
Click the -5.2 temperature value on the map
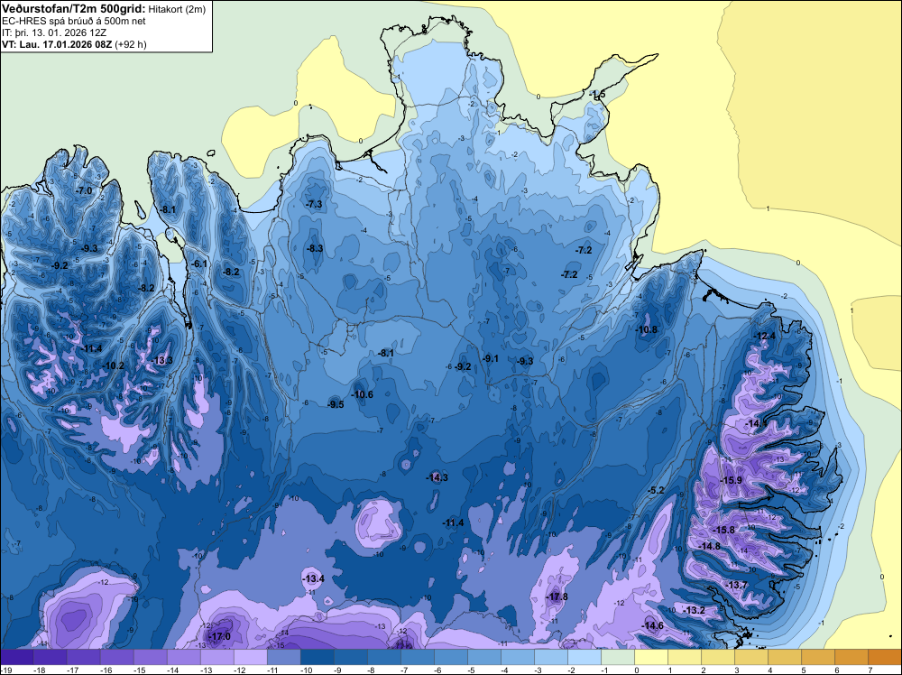point(656,490)
